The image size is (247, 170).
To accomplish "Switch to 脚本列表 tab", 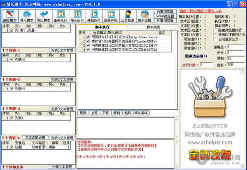I will tap(153, 27).
